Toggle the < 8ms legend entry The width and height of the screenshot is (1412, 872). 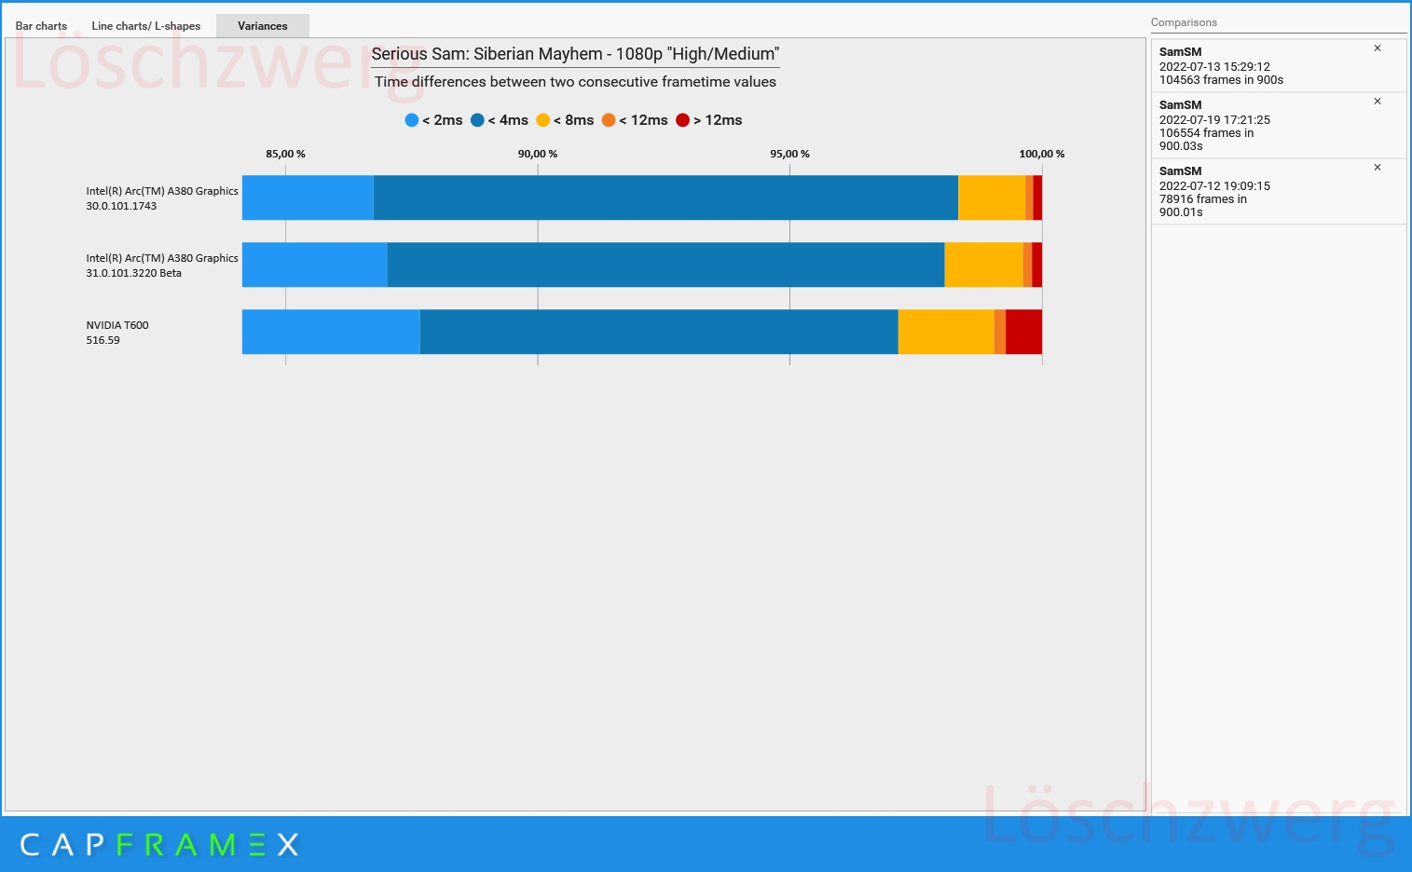point(565,120)
